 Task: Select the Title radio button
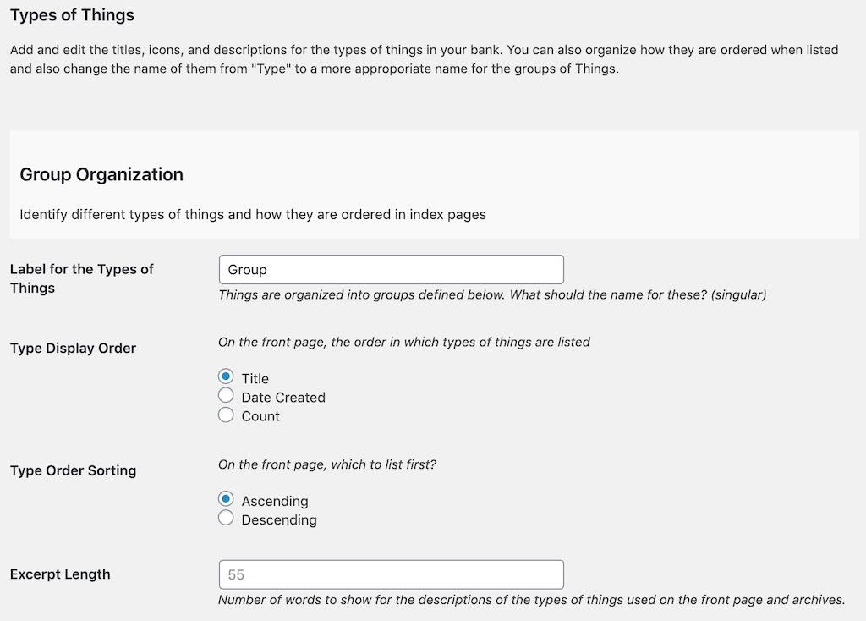(226, 377)
